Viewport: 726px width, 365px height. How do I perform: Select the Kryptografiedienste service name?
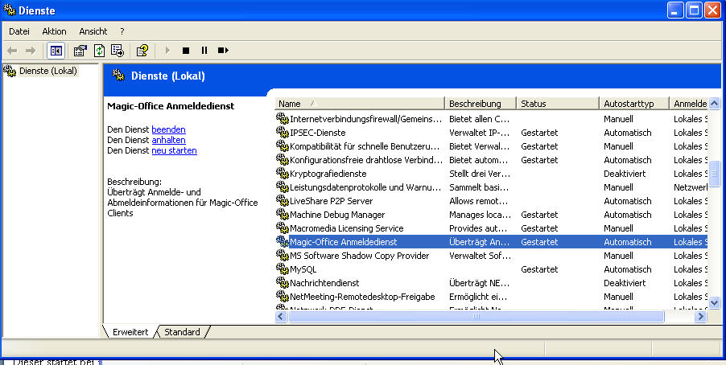pos(328,174)
